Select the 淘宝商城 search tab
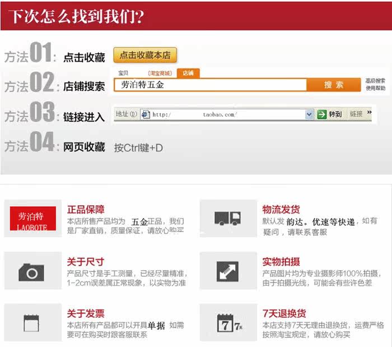Image resolution: width=392 pixels, height=347 pixels. (160, 73)
